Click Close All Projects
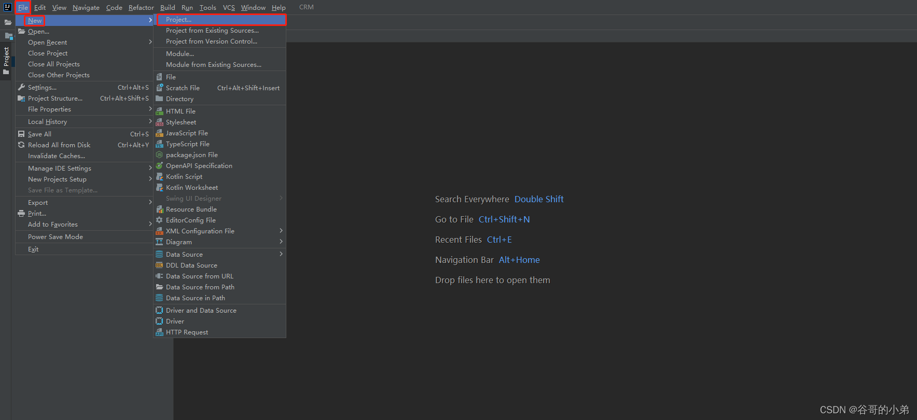The image size is (917, 420). [x=85, y=64]
